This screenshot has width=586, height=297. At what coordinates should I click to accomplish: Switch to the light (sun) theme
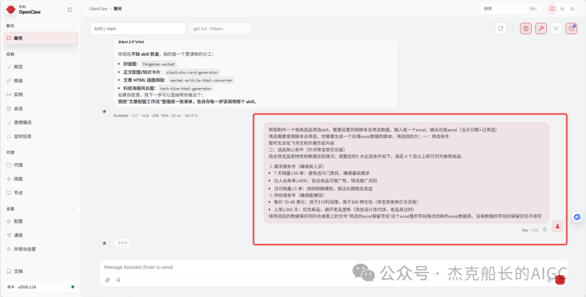click(562, 9)
